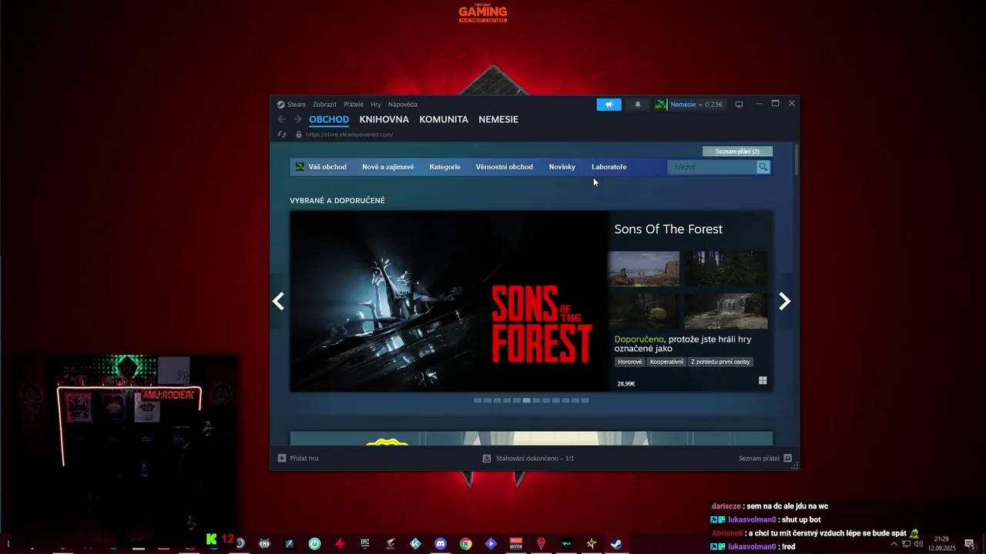The width and height of the screenshot is (986, 554).
Task: Open the notifications bell in Steam
Action: point(637,105)
